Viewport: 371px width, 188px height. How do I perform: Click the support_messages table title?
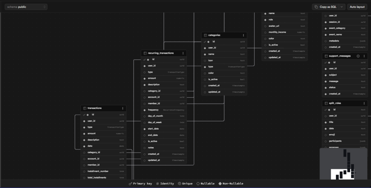(x=339, y=56)
